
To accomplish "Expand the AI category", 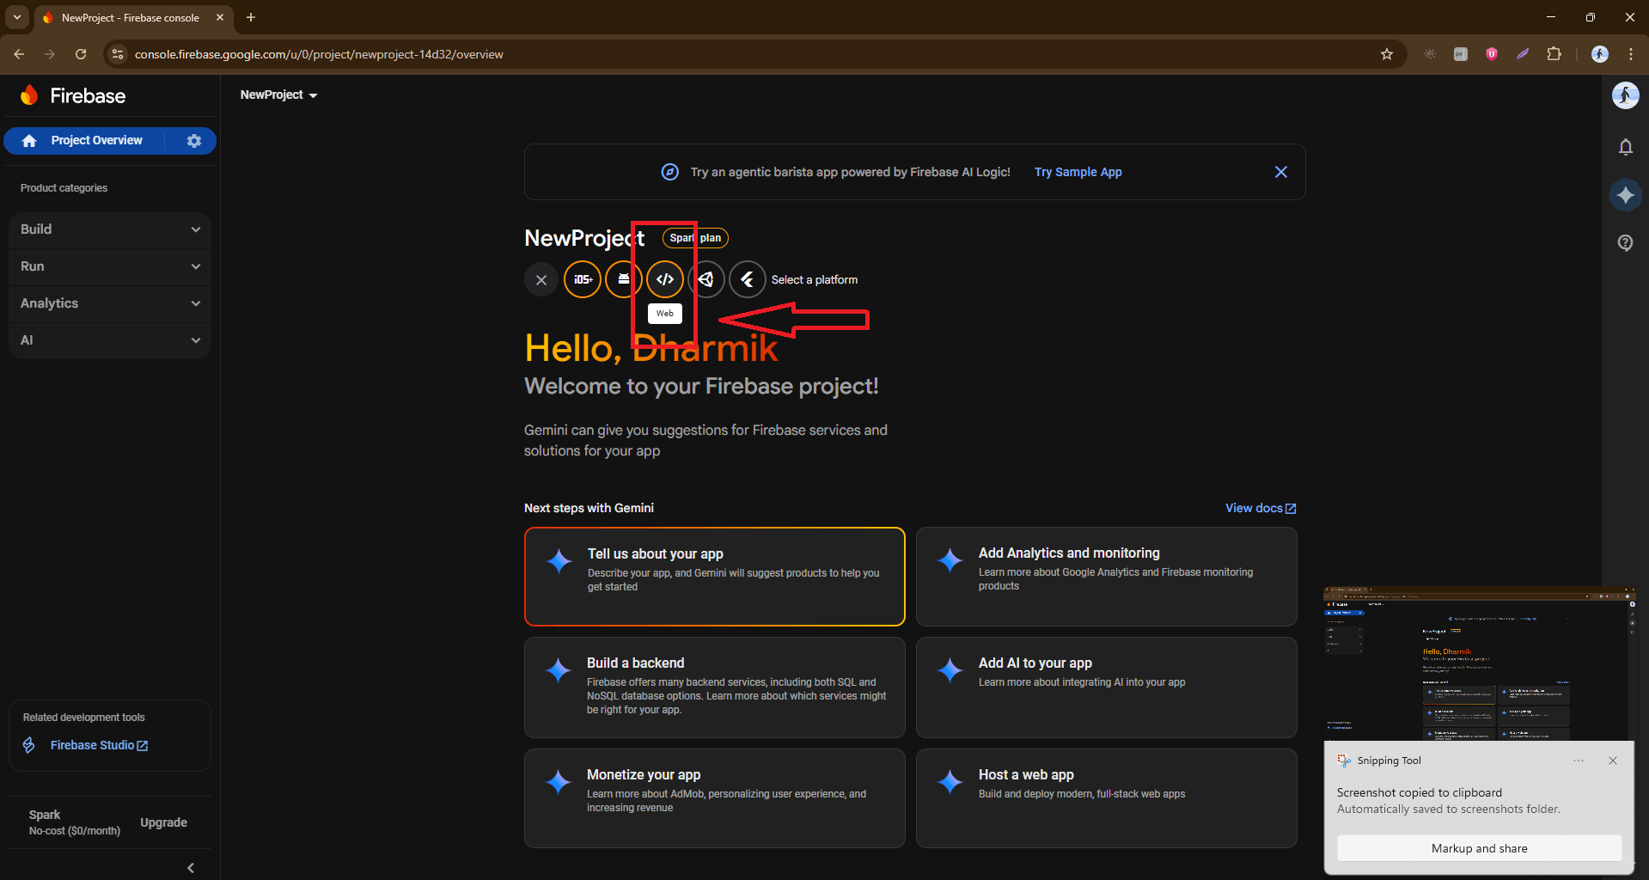I will tap(110, 340).
